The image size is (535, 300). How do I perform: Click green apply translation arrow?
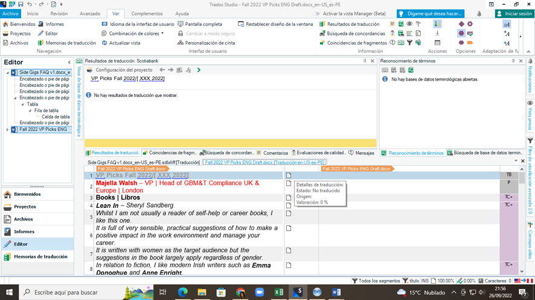pos(199,70)
